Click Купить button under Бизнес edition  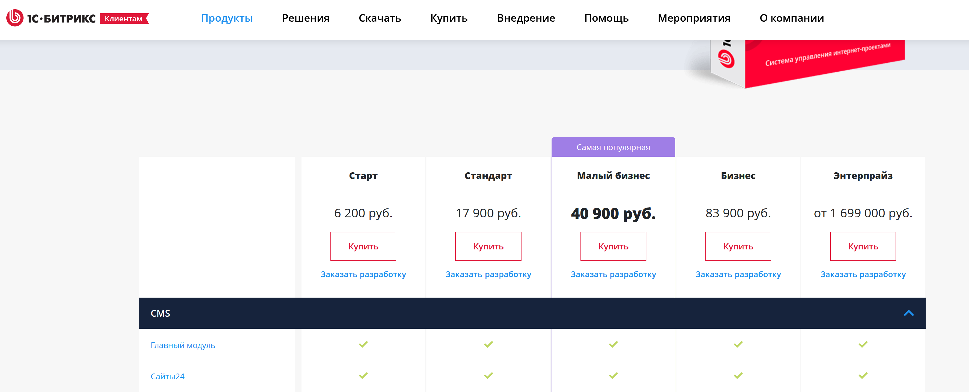(x=738, y=246)
